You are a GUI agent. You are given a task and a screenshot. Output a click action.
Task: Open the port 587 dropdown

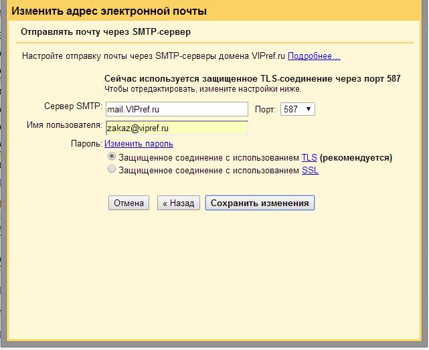(297, 109)
